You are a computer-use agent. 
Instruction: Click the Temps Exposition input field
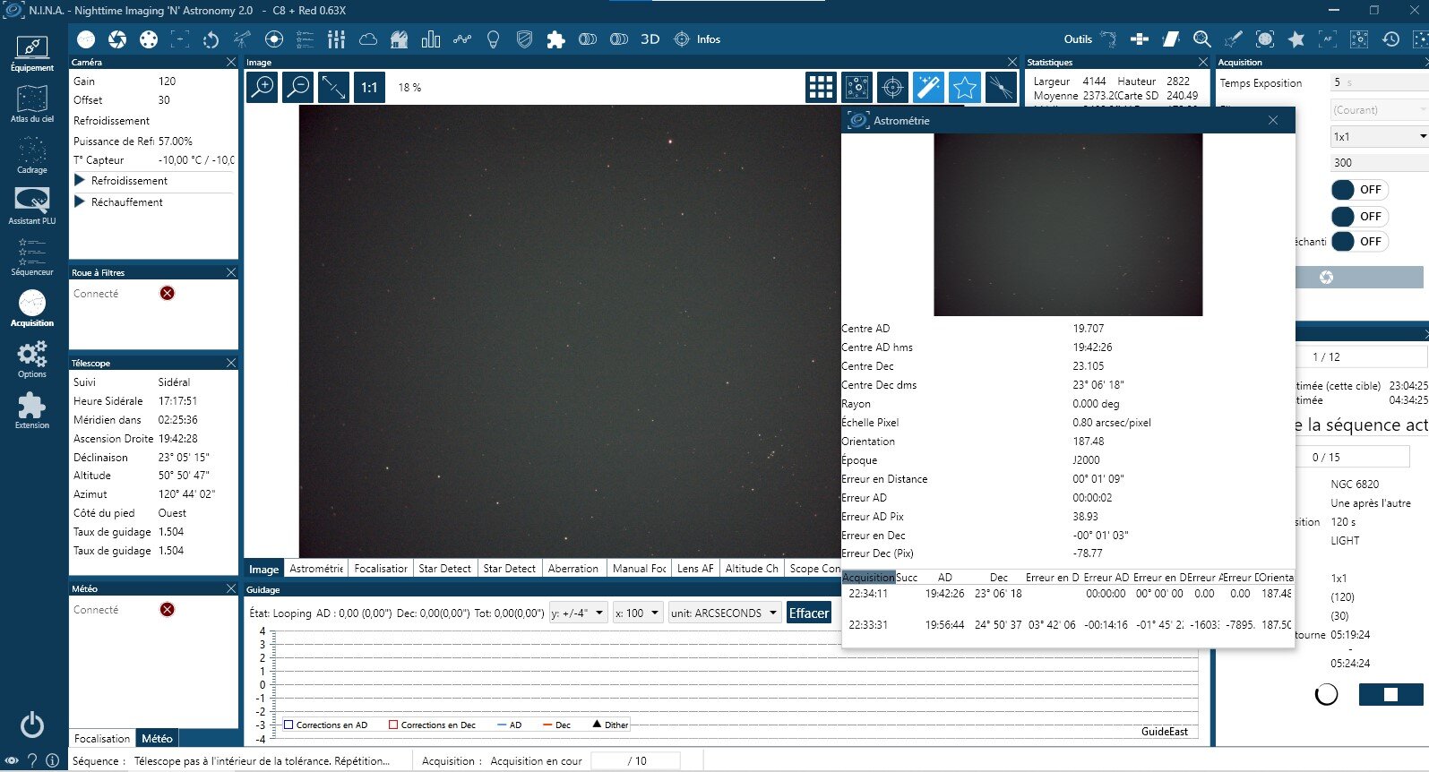pos(1380,82)
